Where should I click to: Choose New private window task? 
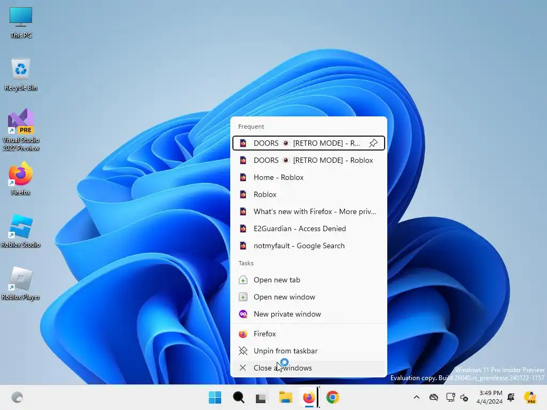click(308, 314)
